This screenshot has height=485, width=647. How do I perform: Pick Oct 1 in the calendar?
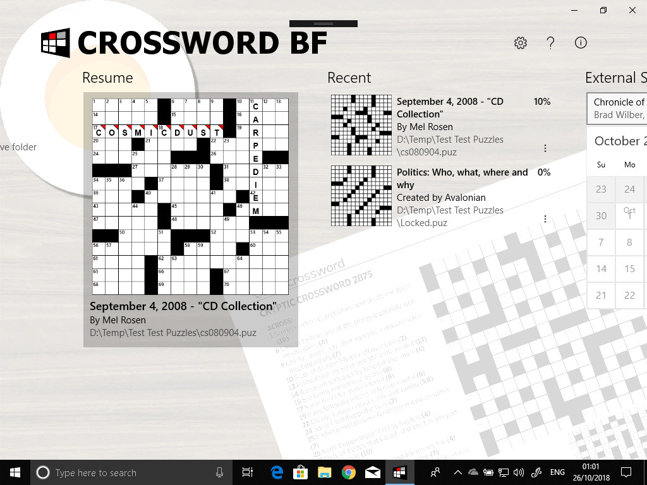click(x=629, y=216)
